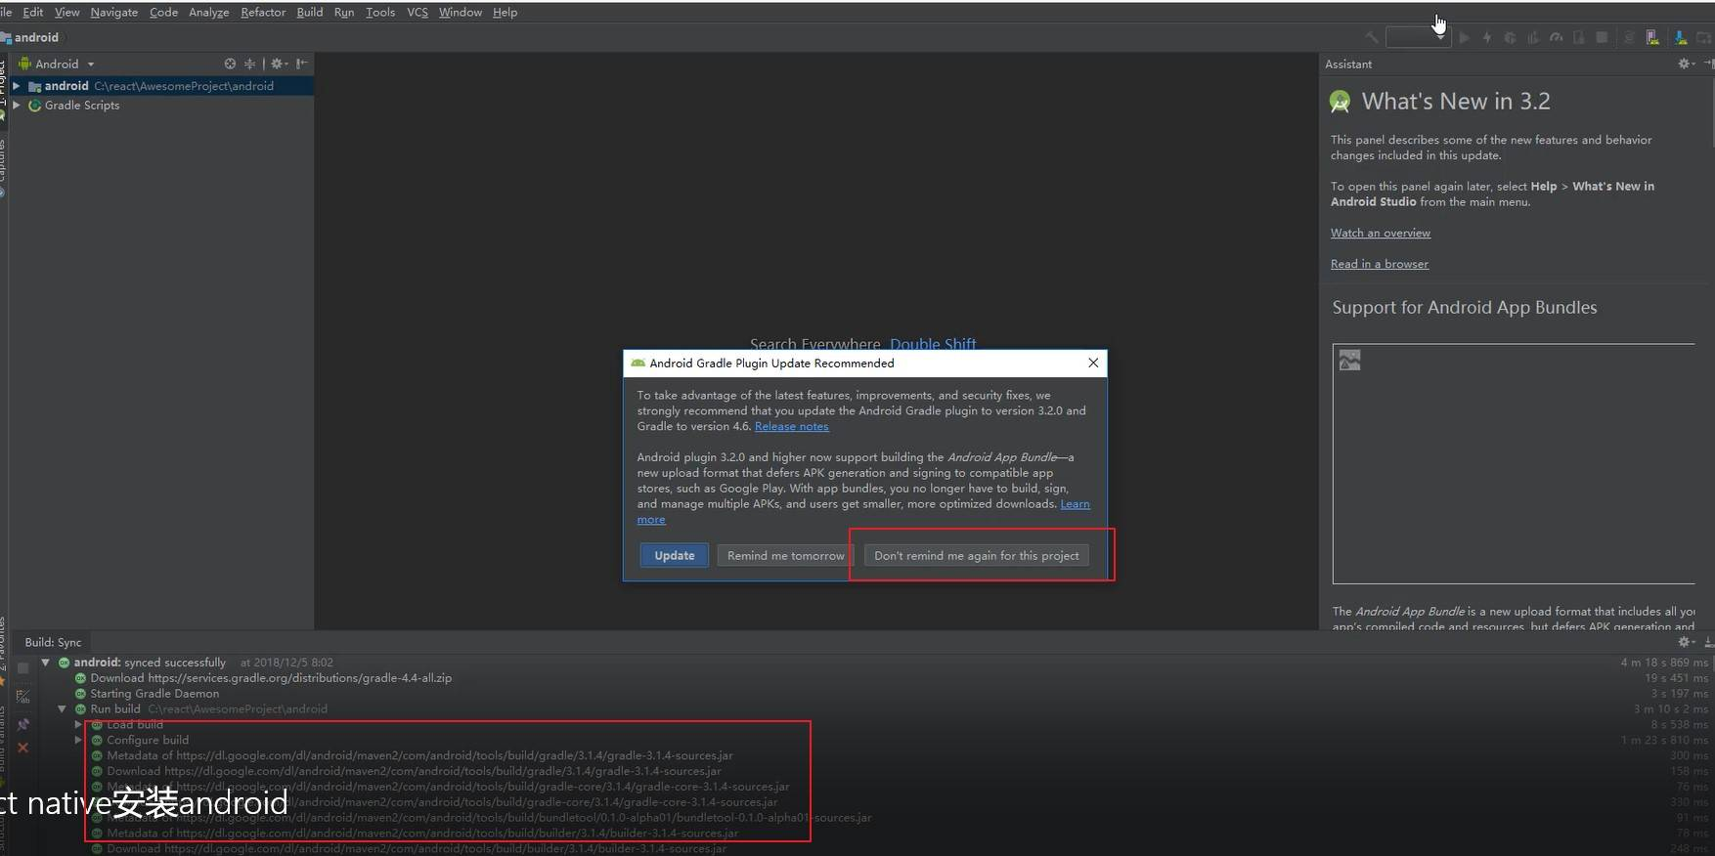Open the Window menu
This screenshot has width=1715, height=856.
461,13
